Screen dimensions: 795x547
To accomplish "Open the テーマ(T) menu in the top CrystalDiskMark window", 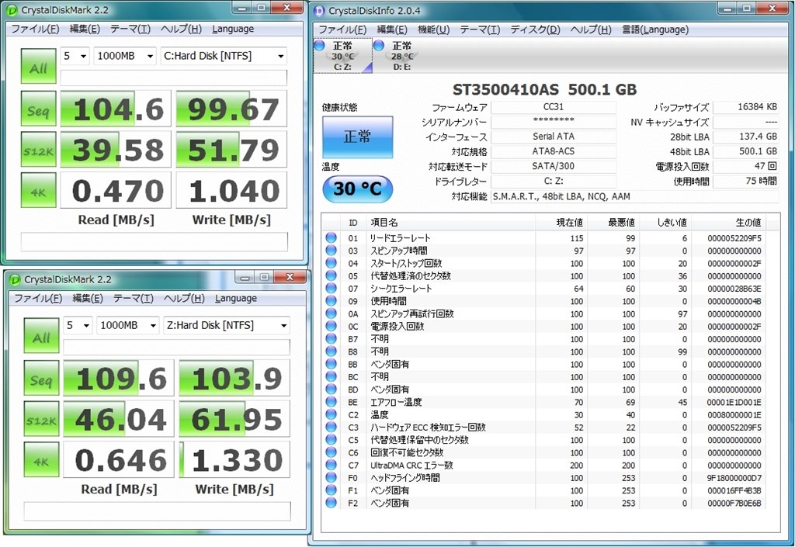I will click(130, 29).
